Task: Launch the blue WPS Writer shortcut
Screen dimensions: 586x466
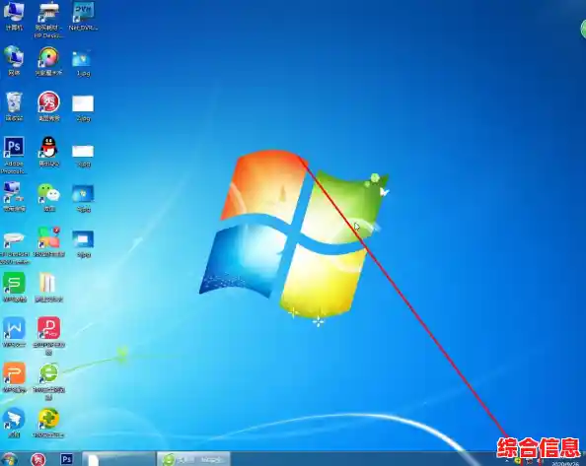Action: click(x=14, y=332)
